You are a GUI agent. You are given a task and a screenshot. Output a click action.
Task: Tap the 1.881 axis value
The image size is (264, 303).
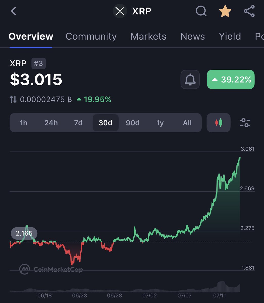(248, 268)
